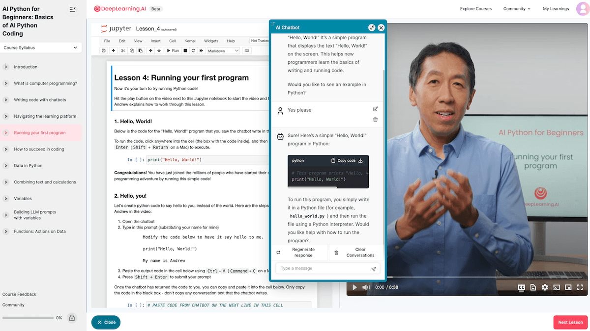This screenshot has height=331, width=590.
Task: Add a new cell below with the plus icon
Action: coord(113,51)
